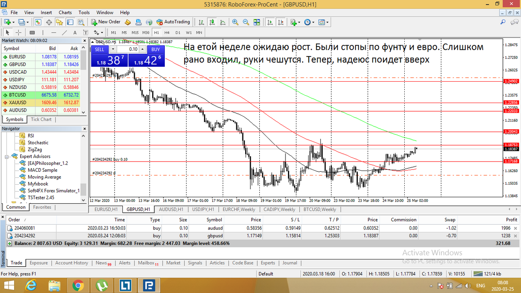Open MetaEditor from the toolbar

[128, 22]
